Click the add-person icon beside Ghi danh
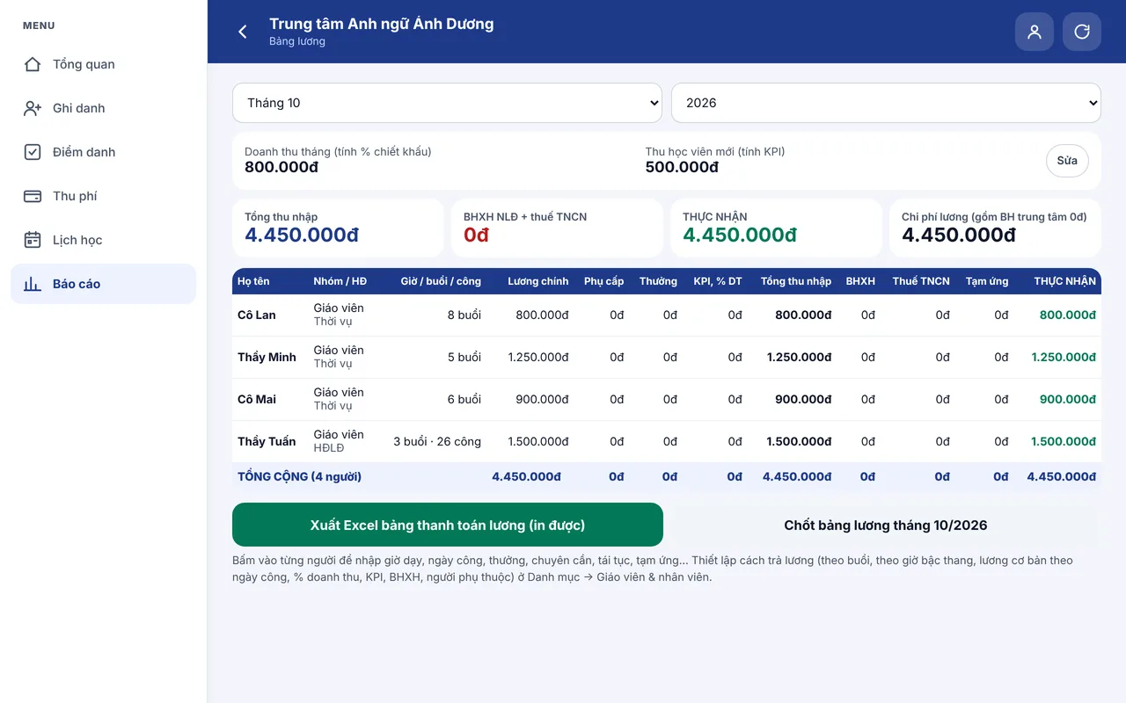Screen dimensions: 1126x703 33,108
